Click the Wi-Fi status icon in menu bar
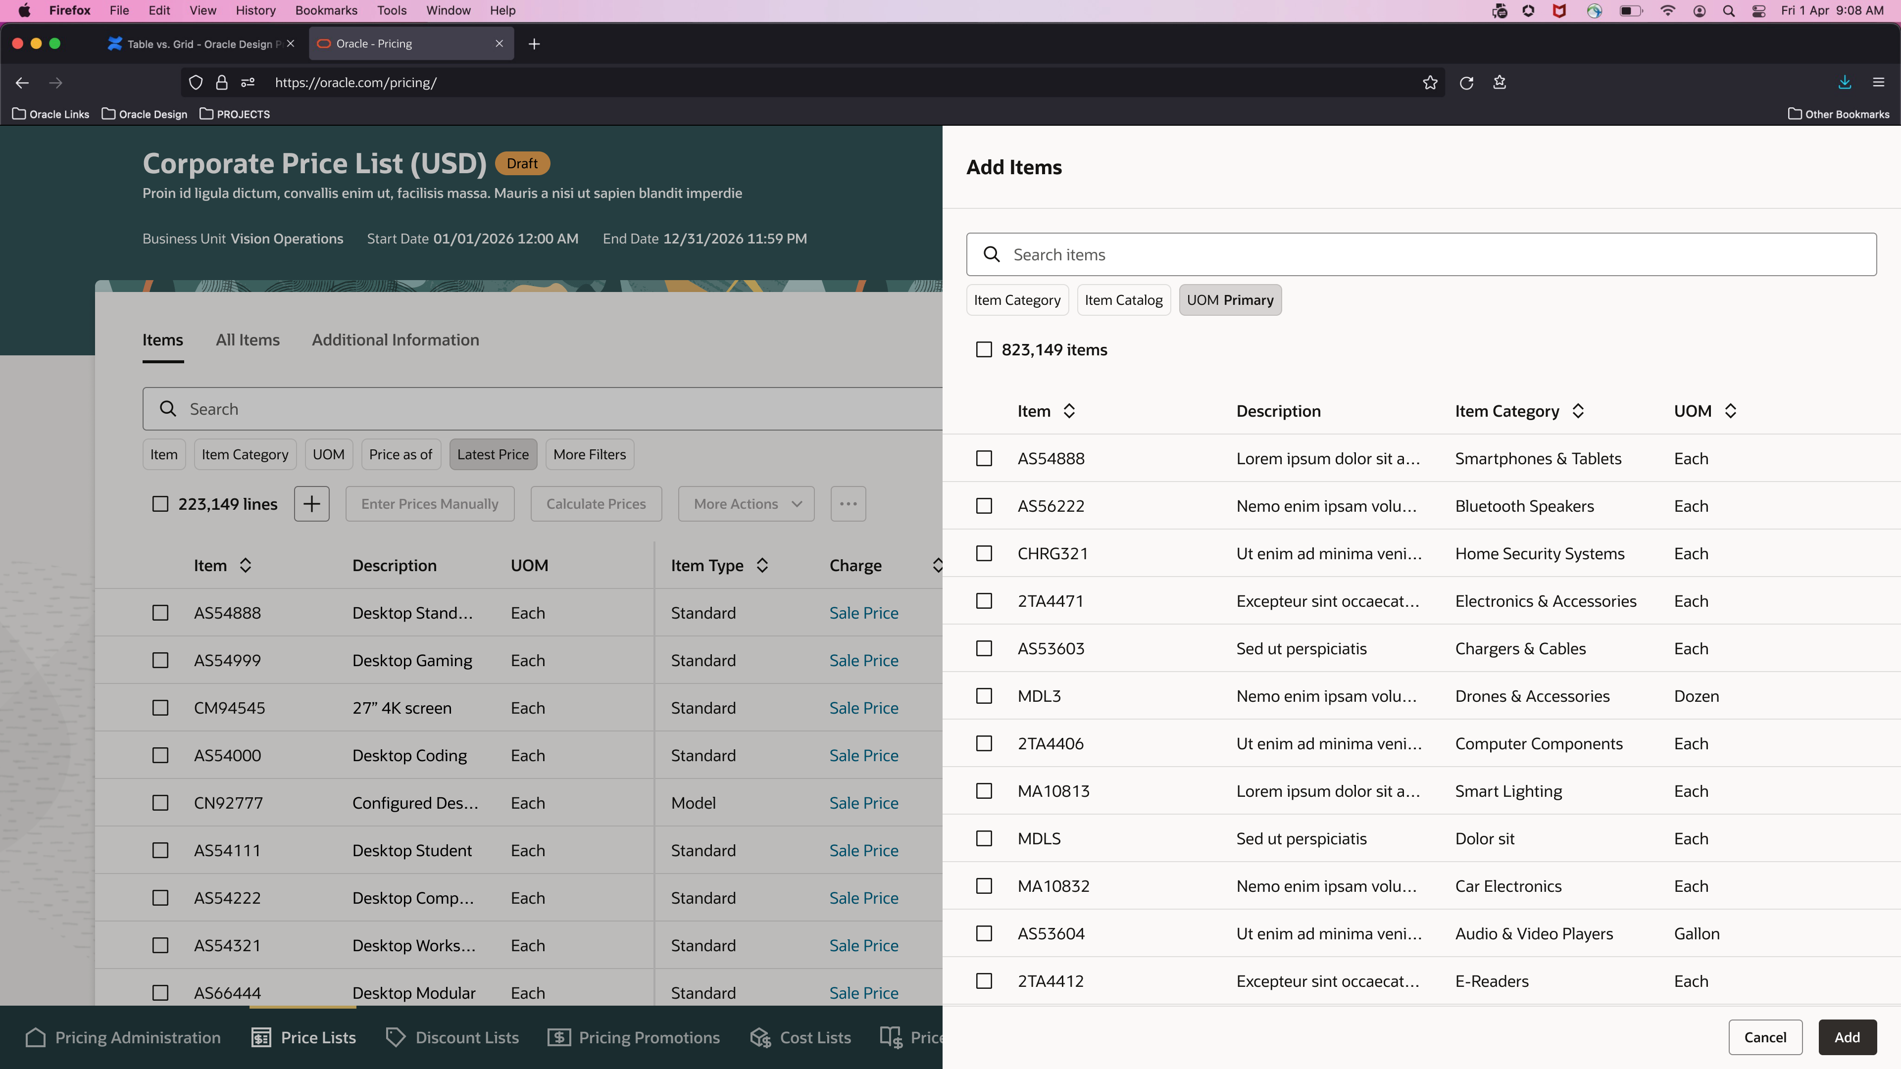 tap(1667, 10)
